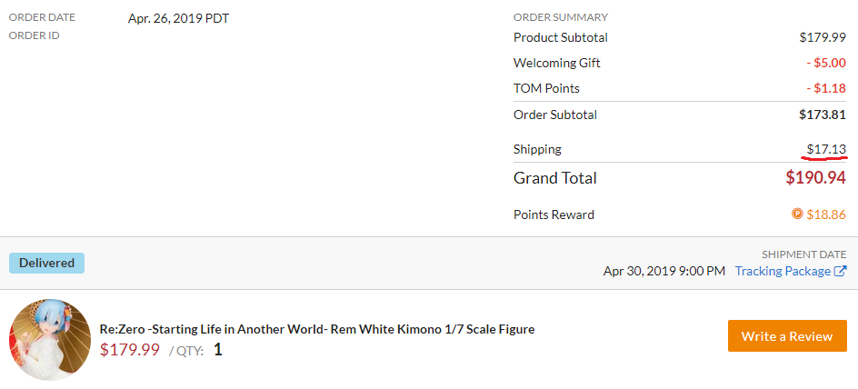This screenshot has height=389, width=858.
Task: Click the Order Subtotal $173.81 value
Action: [823, 115]
